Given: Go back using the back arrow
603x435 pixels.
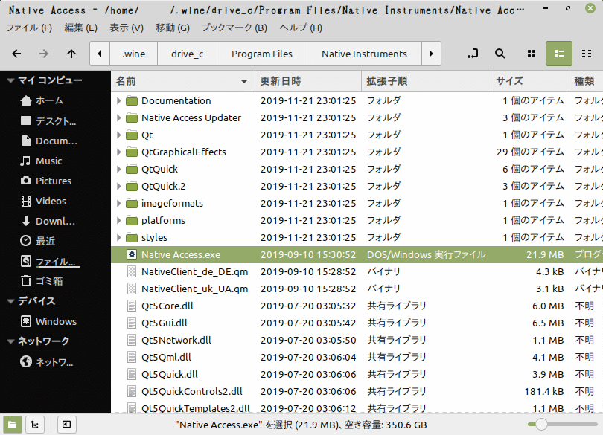Looking at the screenshot, I should tap(17, 54).
